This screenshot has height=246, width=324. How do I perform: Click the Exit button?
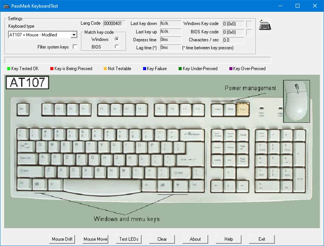coord(262,239)
